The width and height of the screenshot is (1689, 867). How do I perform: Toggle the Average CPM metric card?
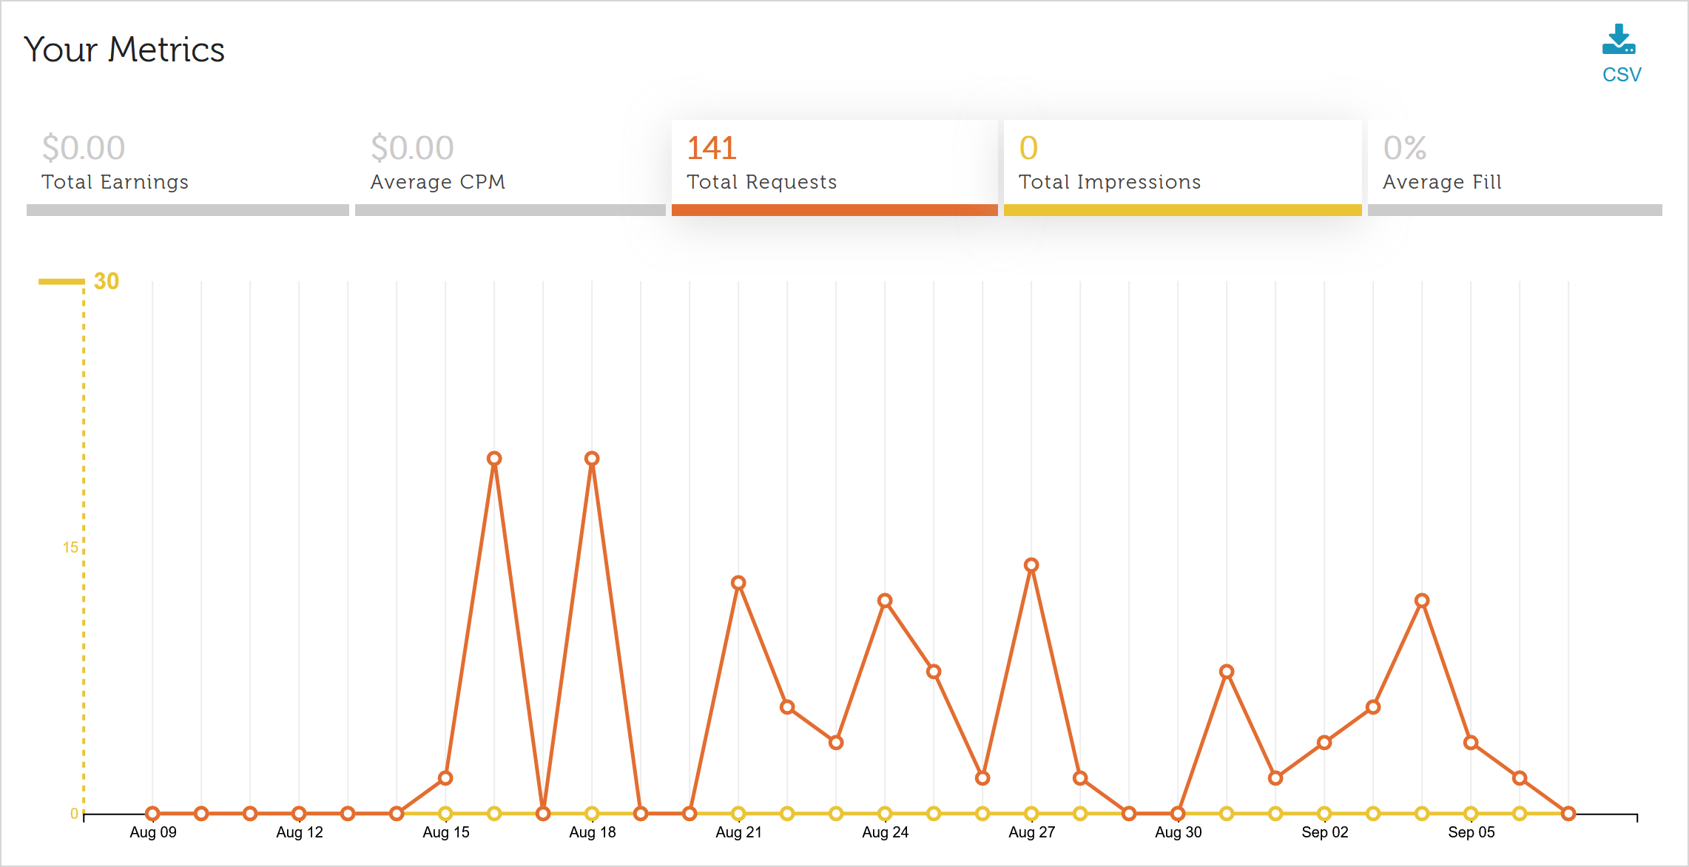[510, 168]
